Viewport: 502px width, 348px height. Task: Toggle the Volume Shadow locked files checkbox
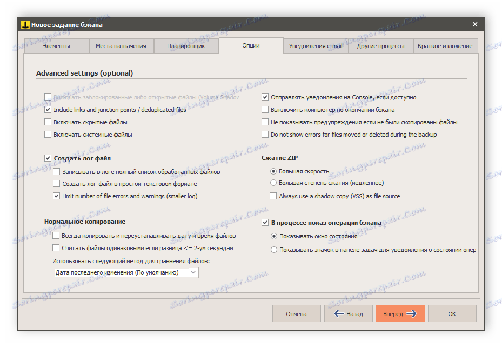48,97
